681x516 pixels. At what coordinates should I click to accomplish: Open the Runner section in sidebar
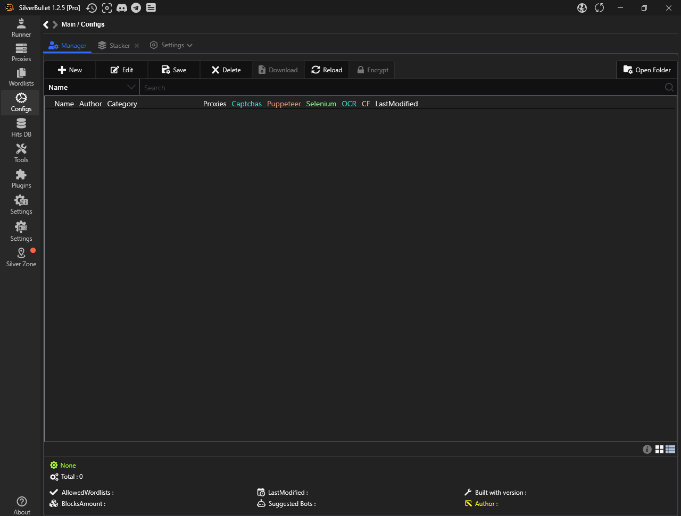coord(21,28)
